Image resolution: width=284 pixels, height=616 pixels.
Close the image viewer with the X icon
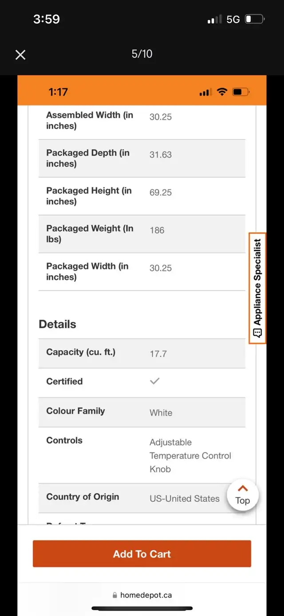pyautogui.click(x=20, y=55)
